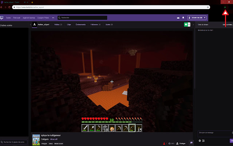Click the Rechercher search field
233x146 pixels.
click(82, 18)
